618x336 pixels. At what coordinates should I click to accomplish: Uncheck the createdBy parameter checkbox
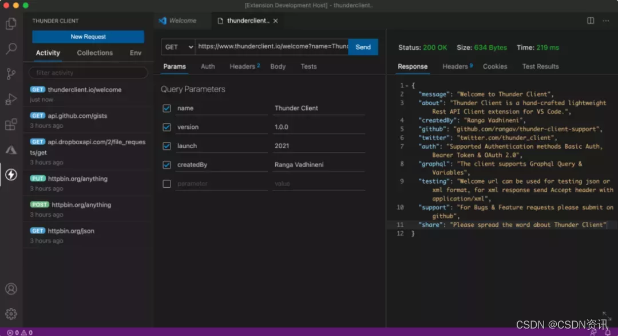point(167,165)
